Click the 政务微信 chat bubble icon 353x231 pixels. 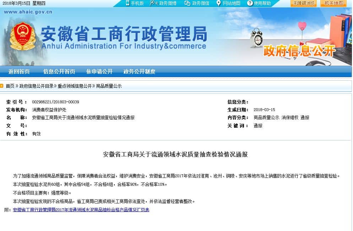tap(187, 3)
